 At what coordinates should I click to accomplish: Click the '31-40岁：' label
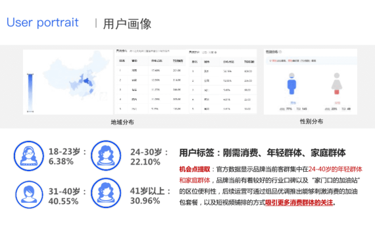pyautogui.click(x=68, y=192)
